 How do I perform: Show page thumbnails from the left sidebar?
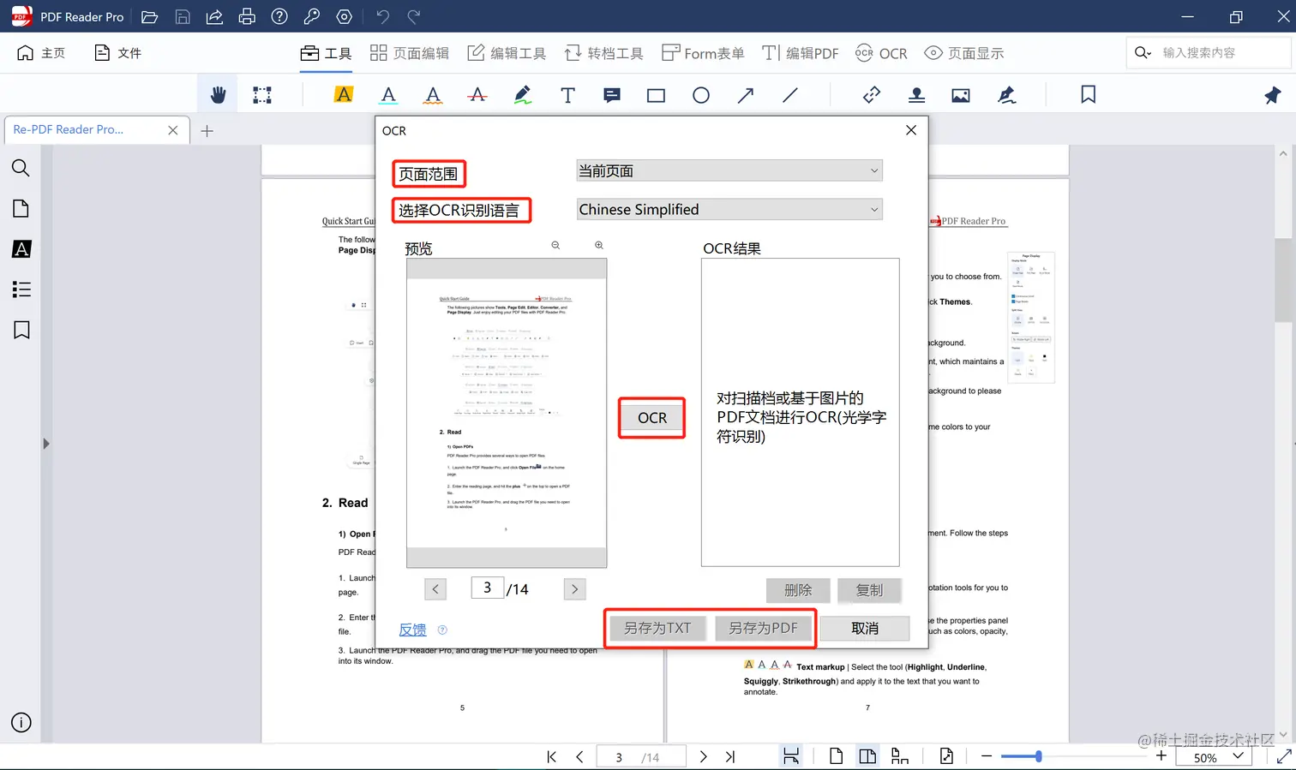tap(21, 208)
